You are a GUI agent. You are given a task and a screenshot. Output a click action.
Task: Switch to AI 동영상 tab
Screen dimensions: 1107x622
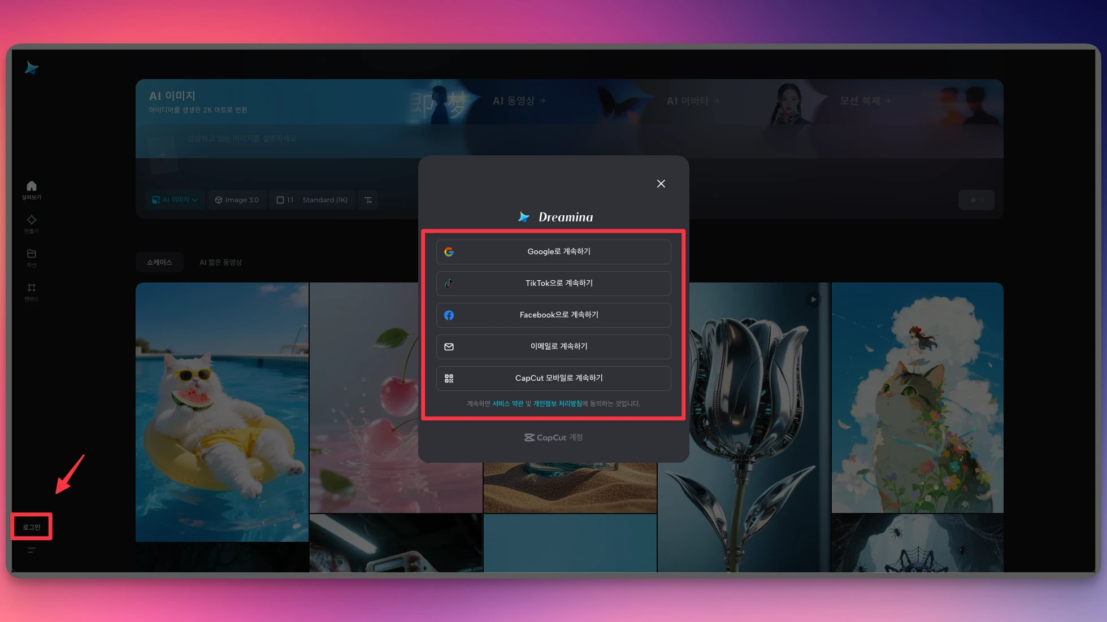point(519,101)
